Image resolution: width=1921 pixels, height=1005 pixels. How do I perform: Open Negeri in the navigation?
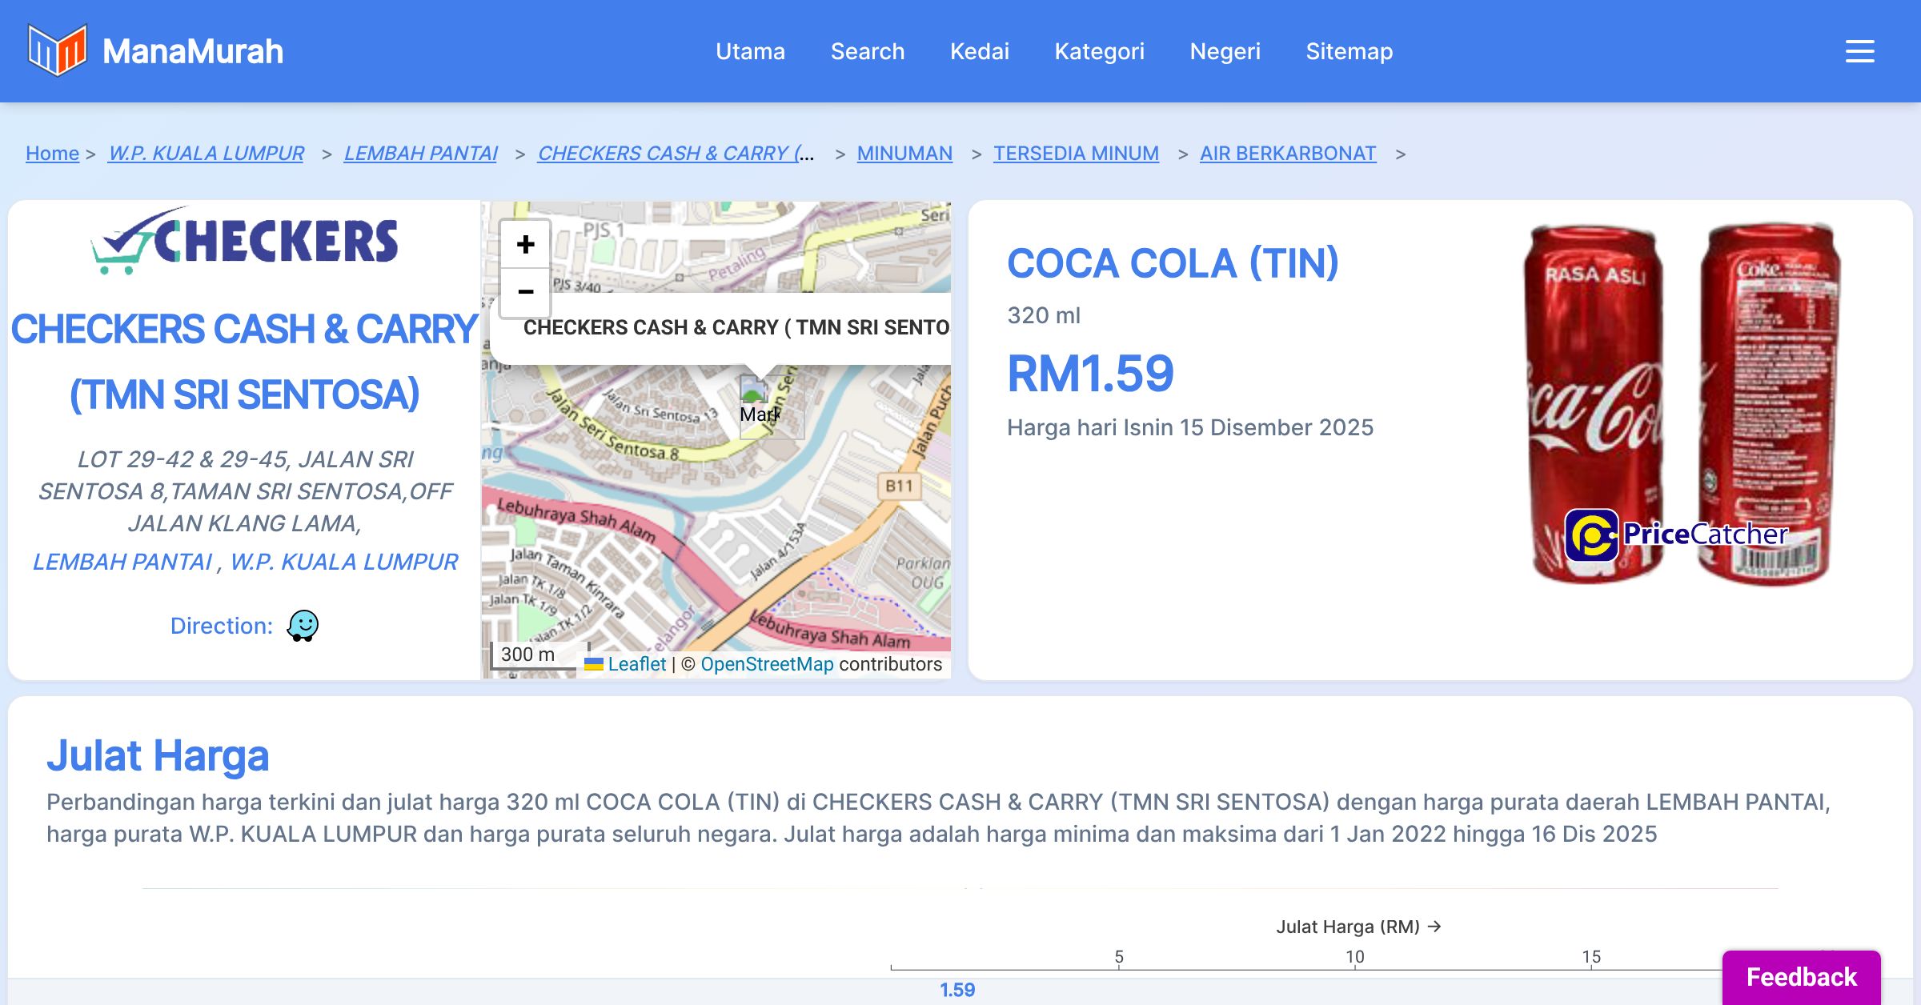coord(1225,51)
